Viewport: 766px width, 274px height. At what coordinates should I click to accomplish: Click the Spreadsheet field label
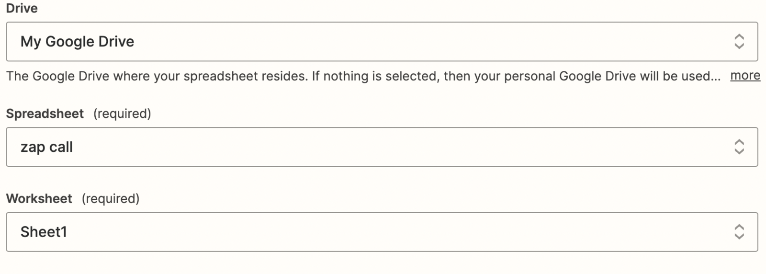click(45, 114)
